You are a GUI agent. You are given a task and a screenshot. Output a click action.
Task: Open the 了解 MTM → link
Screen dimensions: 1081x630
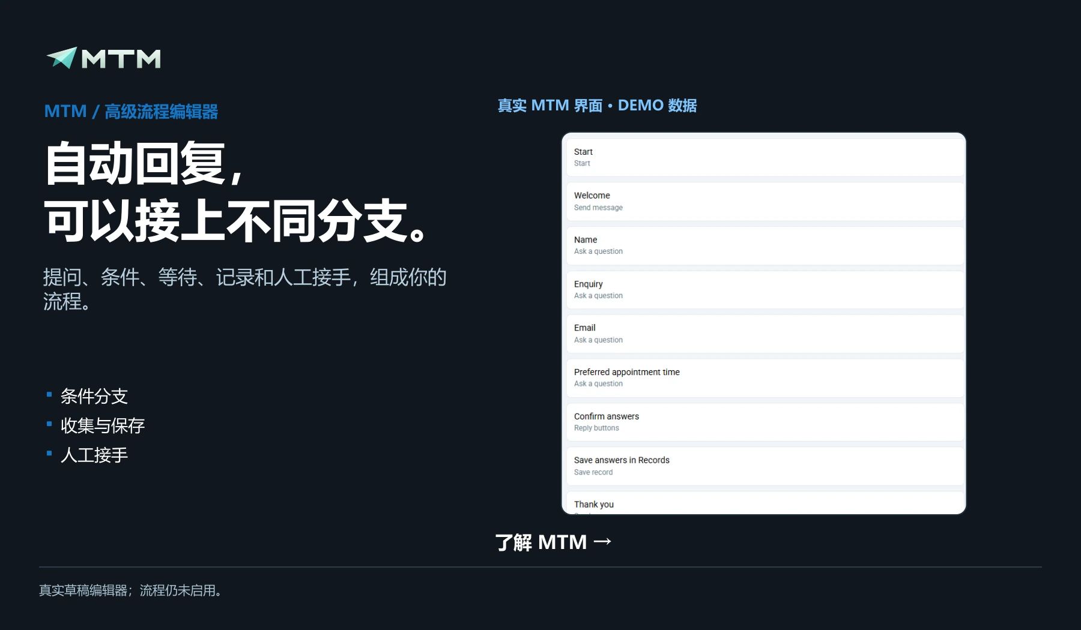coord(553,542)
